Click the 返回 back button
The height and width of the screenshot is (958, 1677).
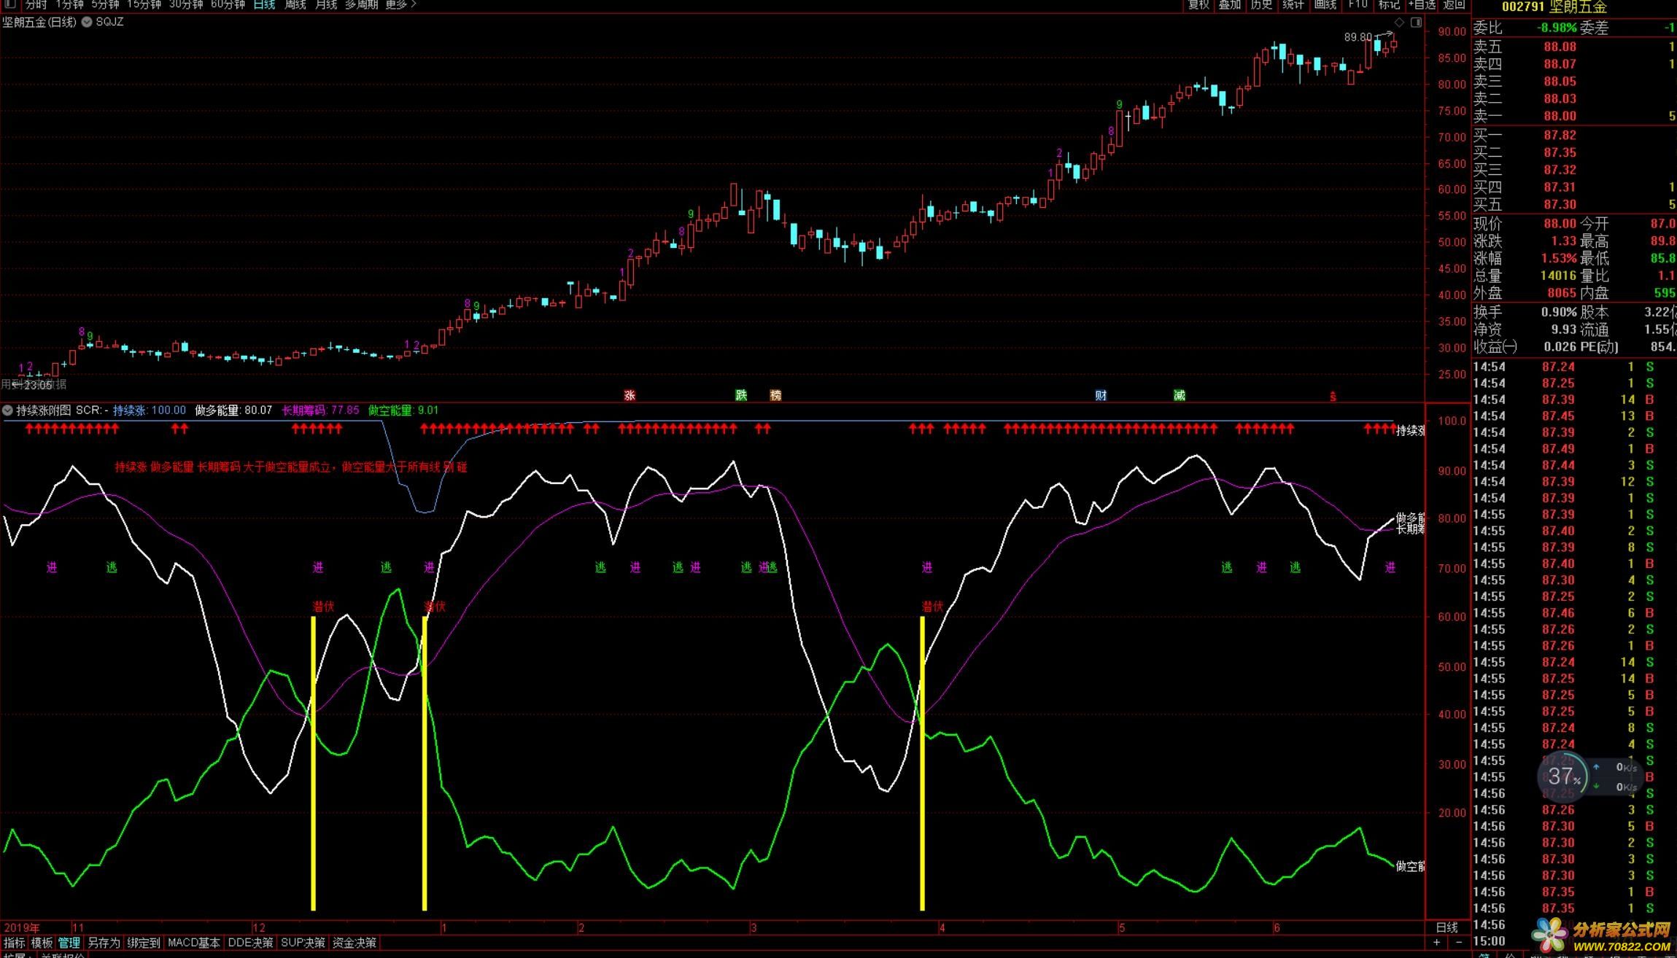coord(1454,4)
